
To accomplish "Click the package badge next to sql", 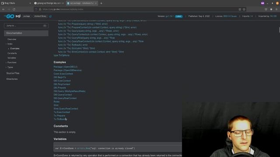I will pos(27,16).
